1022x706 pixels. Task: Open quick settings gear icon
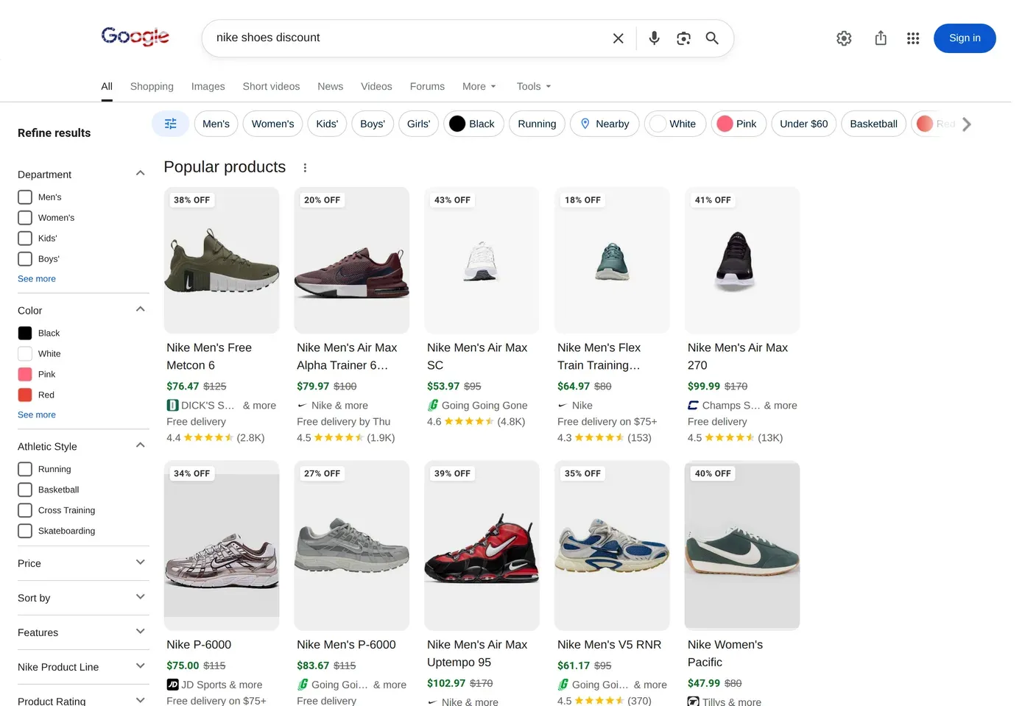tap(844, 38)
